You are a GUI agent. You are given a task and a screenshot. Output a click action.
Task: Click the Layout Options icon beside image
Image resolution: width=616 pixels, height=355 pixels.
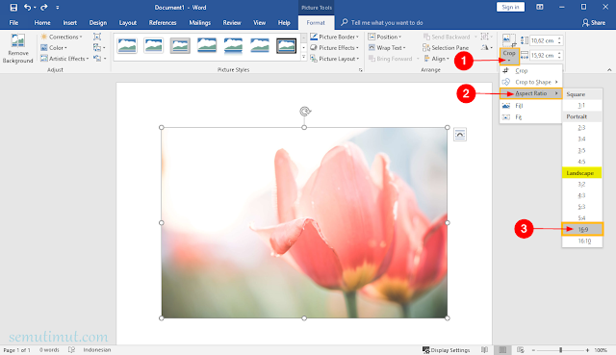tap(460, 135)
